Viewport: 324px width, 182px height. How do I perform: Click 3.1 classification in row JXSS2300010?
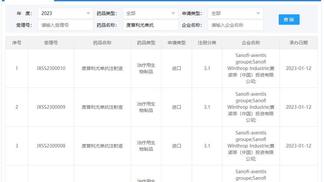[207, 68]
